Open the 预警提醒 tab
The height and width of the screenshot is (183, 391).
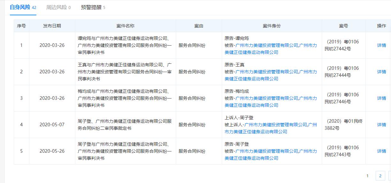coord(93,7)
